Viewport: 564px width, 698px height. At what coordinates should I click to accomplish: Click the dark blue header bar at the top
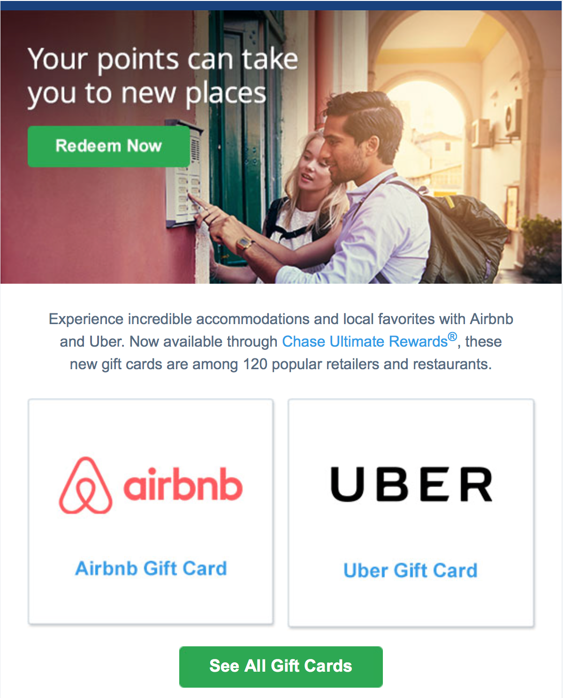coord(282,5)
